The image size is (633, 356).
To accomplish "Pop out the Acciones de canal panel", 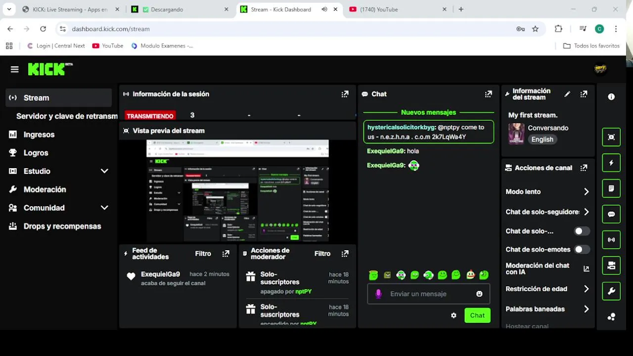I will click(x=584, y=168).
